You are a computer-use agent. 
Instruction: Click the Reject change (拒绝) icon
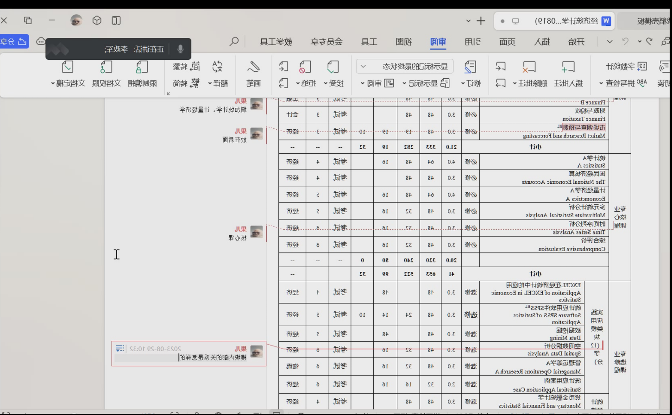[x=305, y=68]
